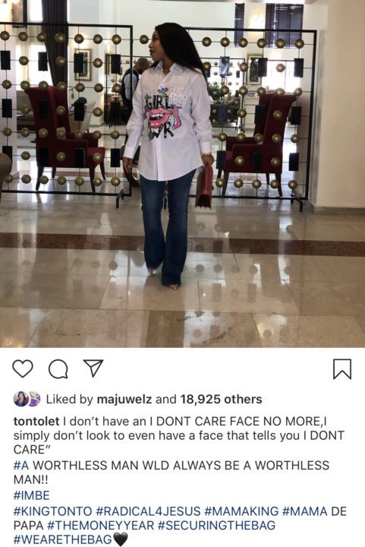Image resolution: width=365 pixels, height=547 pixels.
Task: Open the #SECURINGTHEBAG hashtag
Action: point(216,526)
